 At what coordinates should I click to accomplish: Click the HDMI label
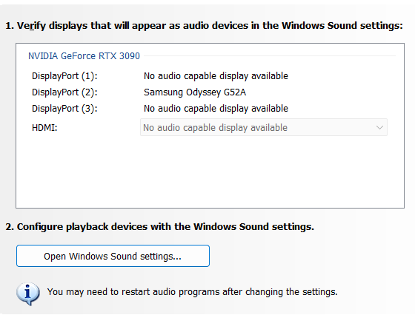pos(44,128)
